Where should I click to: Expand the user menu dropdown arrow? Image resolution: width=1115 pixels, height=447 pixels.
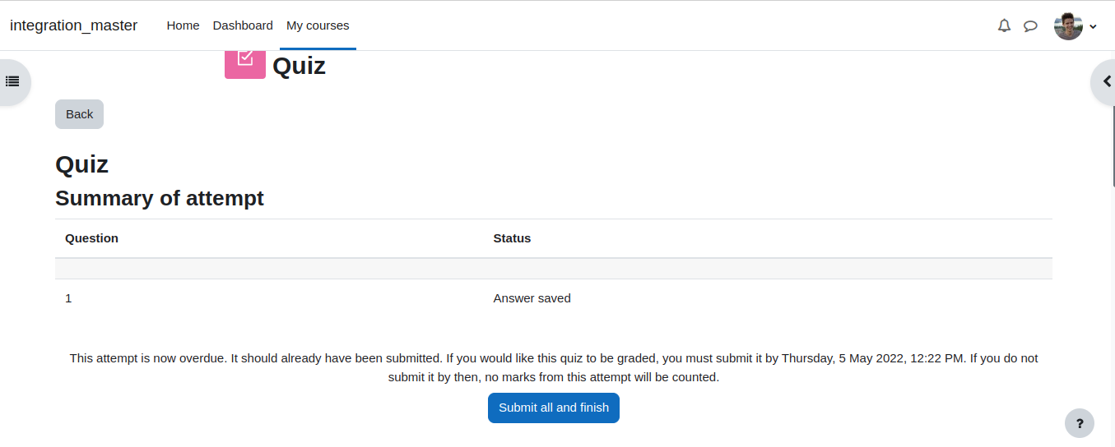[1093, 26]
